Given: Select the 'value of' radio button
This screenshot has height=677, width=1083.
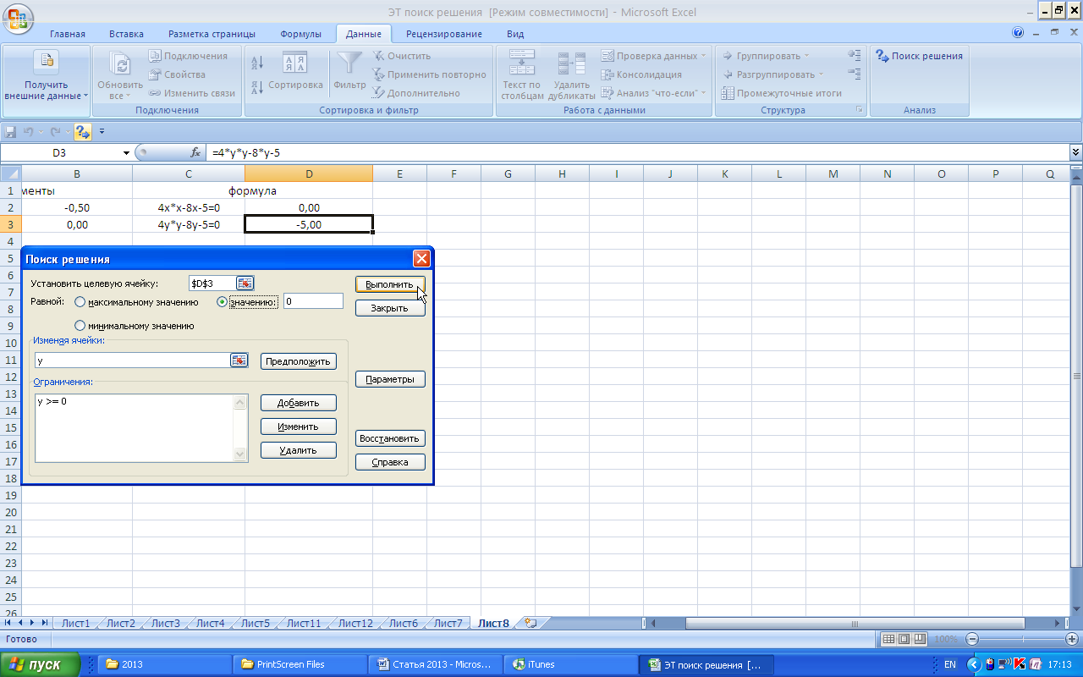Looking at the screenshot, I should point(223,302).
